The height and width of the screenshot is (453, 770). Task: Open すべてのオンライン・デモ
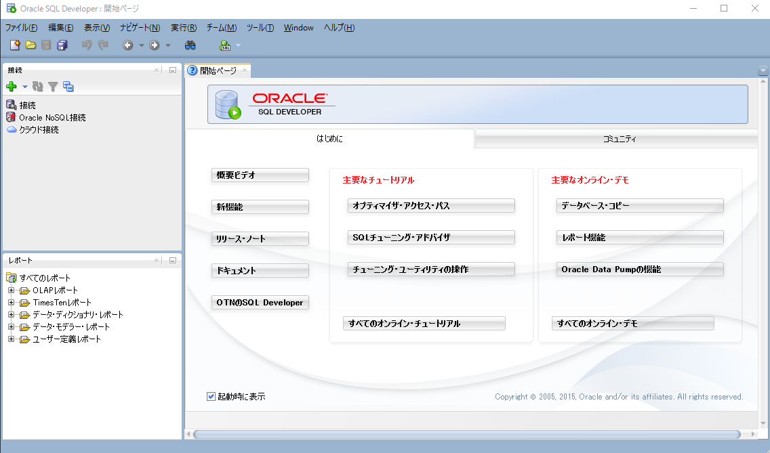pos(632,323)
